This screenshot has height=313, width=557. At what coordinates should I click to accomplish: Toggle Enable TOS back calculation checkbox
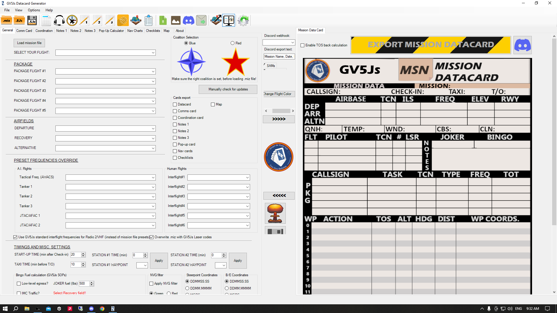click(303, 45)
